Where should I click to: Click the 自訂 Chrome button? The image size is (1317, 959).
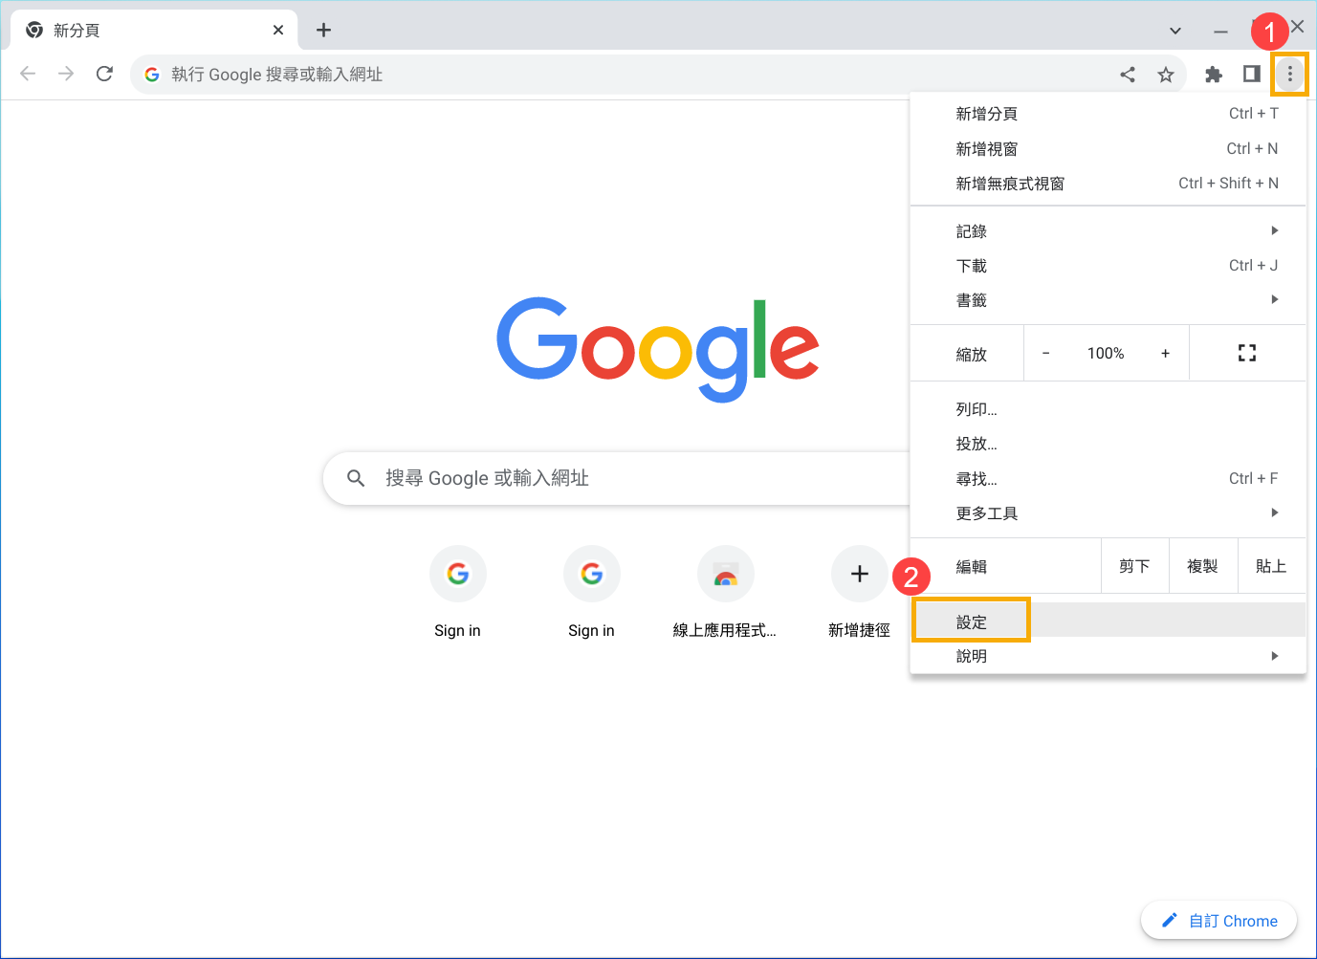coord(1219,921)
